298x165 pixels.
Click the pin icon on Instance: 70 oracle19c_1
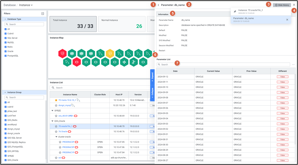coord(235,11)
